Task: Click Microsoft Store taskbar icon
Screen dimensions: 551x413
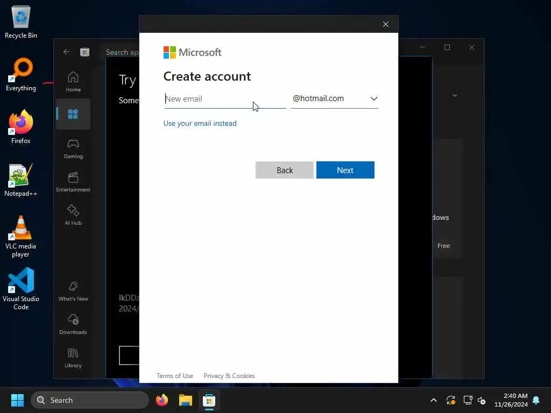Action: (209, 400)
